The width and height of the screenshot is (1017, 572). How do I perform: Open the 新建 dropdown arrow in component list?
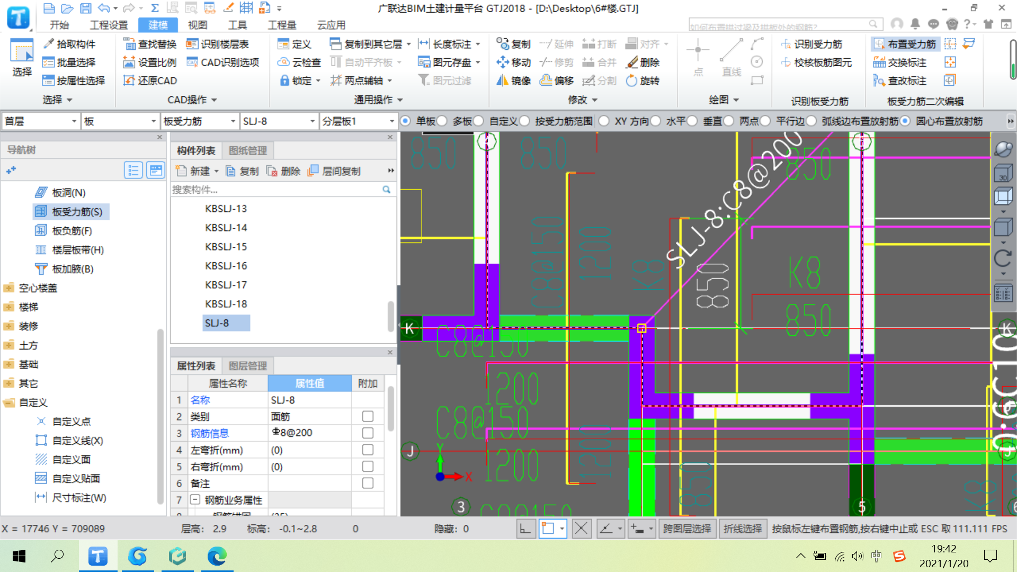pyautogui.click(x=216, y=171)
